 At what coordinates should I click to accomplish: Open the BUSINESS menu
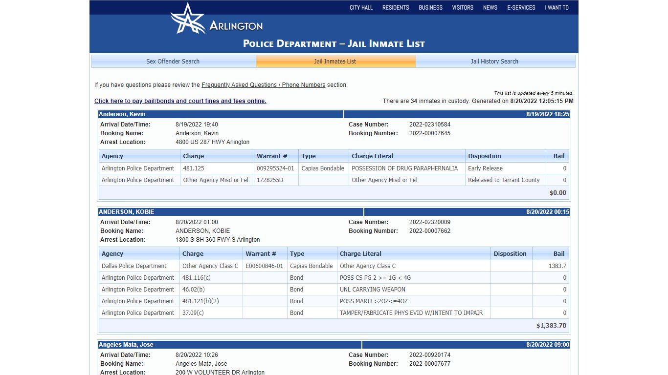[430, 7]
